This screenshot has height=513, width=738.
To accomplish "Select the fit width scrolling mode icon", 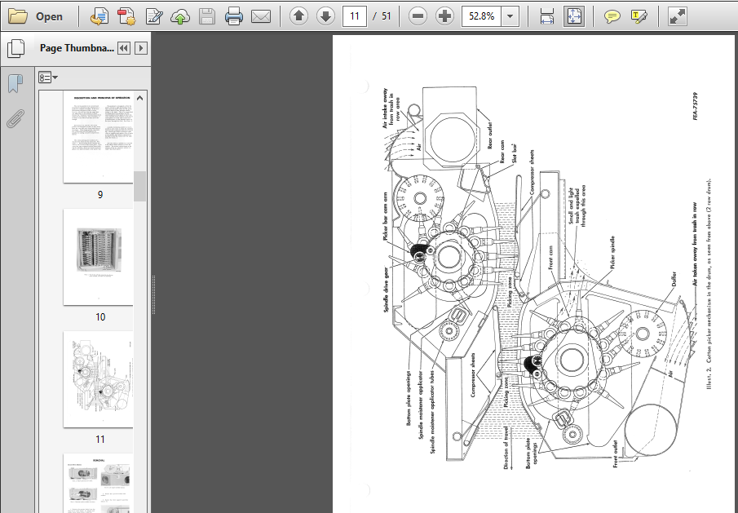I will click(547, 16).
